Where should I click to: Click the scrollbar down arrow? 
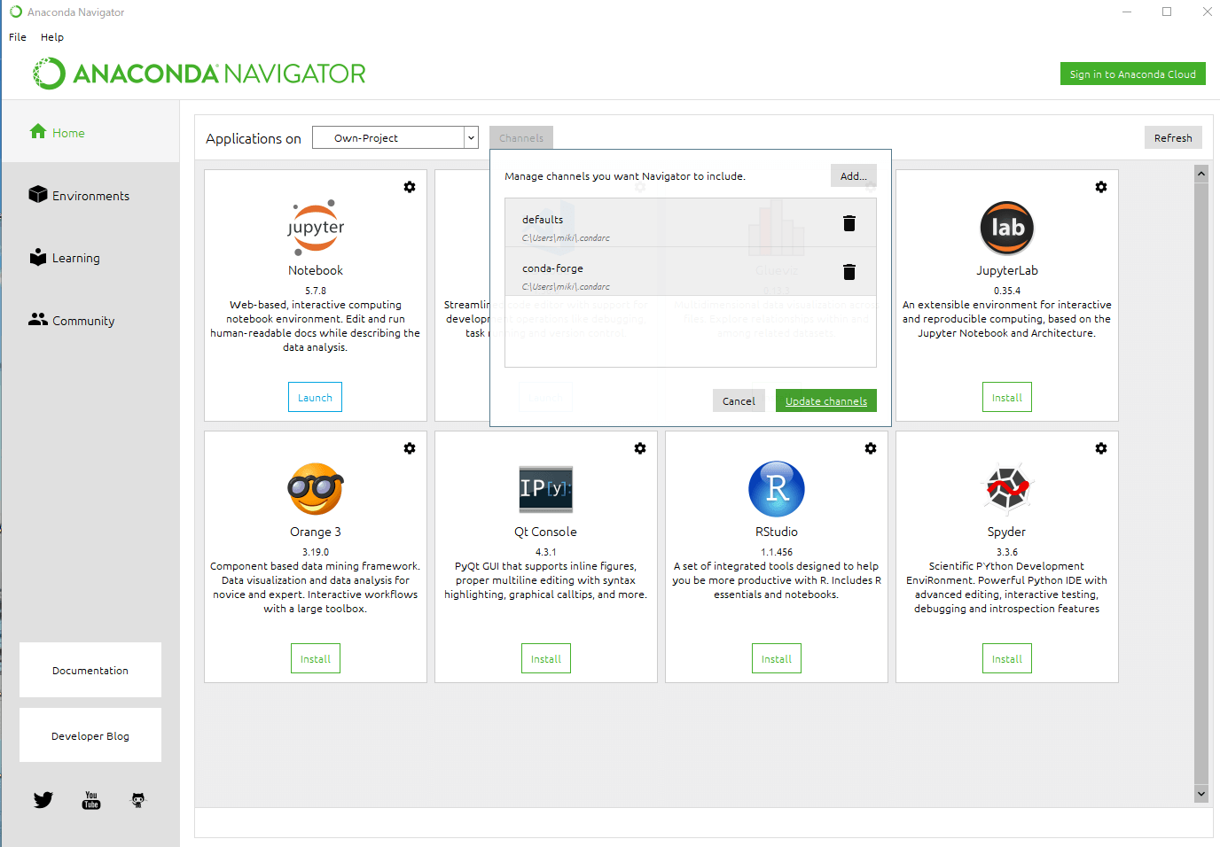1201,794
